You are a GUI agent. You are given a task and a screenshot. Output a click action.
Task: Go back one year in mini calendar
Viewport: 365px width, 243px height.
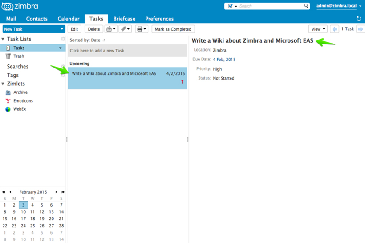coord(4,192)
